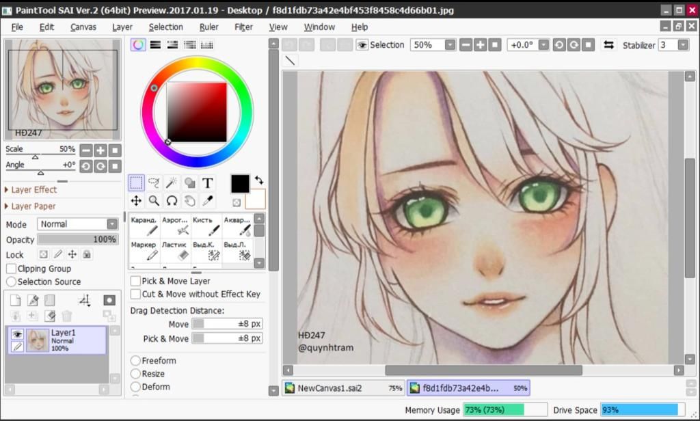Screen dimensions: 700x421
Task: Select the Move tool
Action: 136,201
